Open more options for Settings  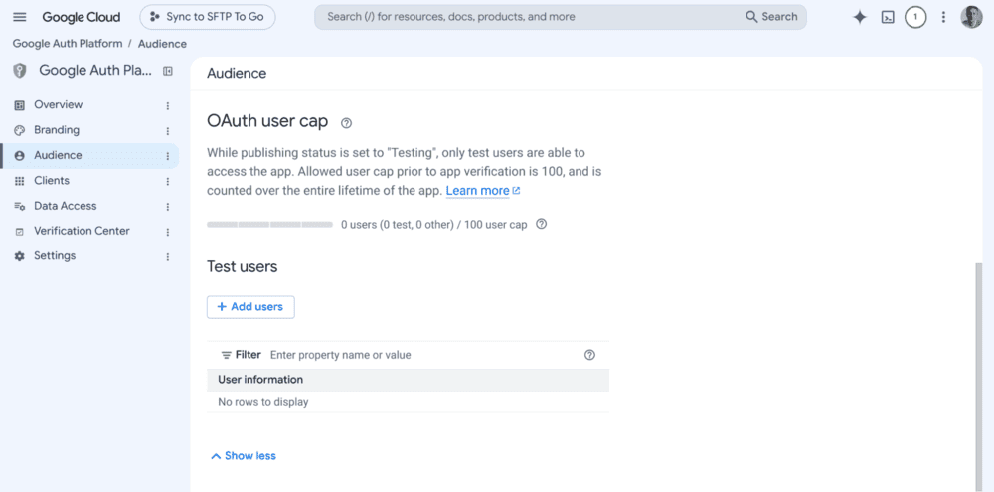pyautogui.click(x=168, y=256)
